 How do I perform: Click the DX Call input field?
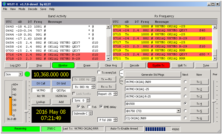tap(41, 90)
